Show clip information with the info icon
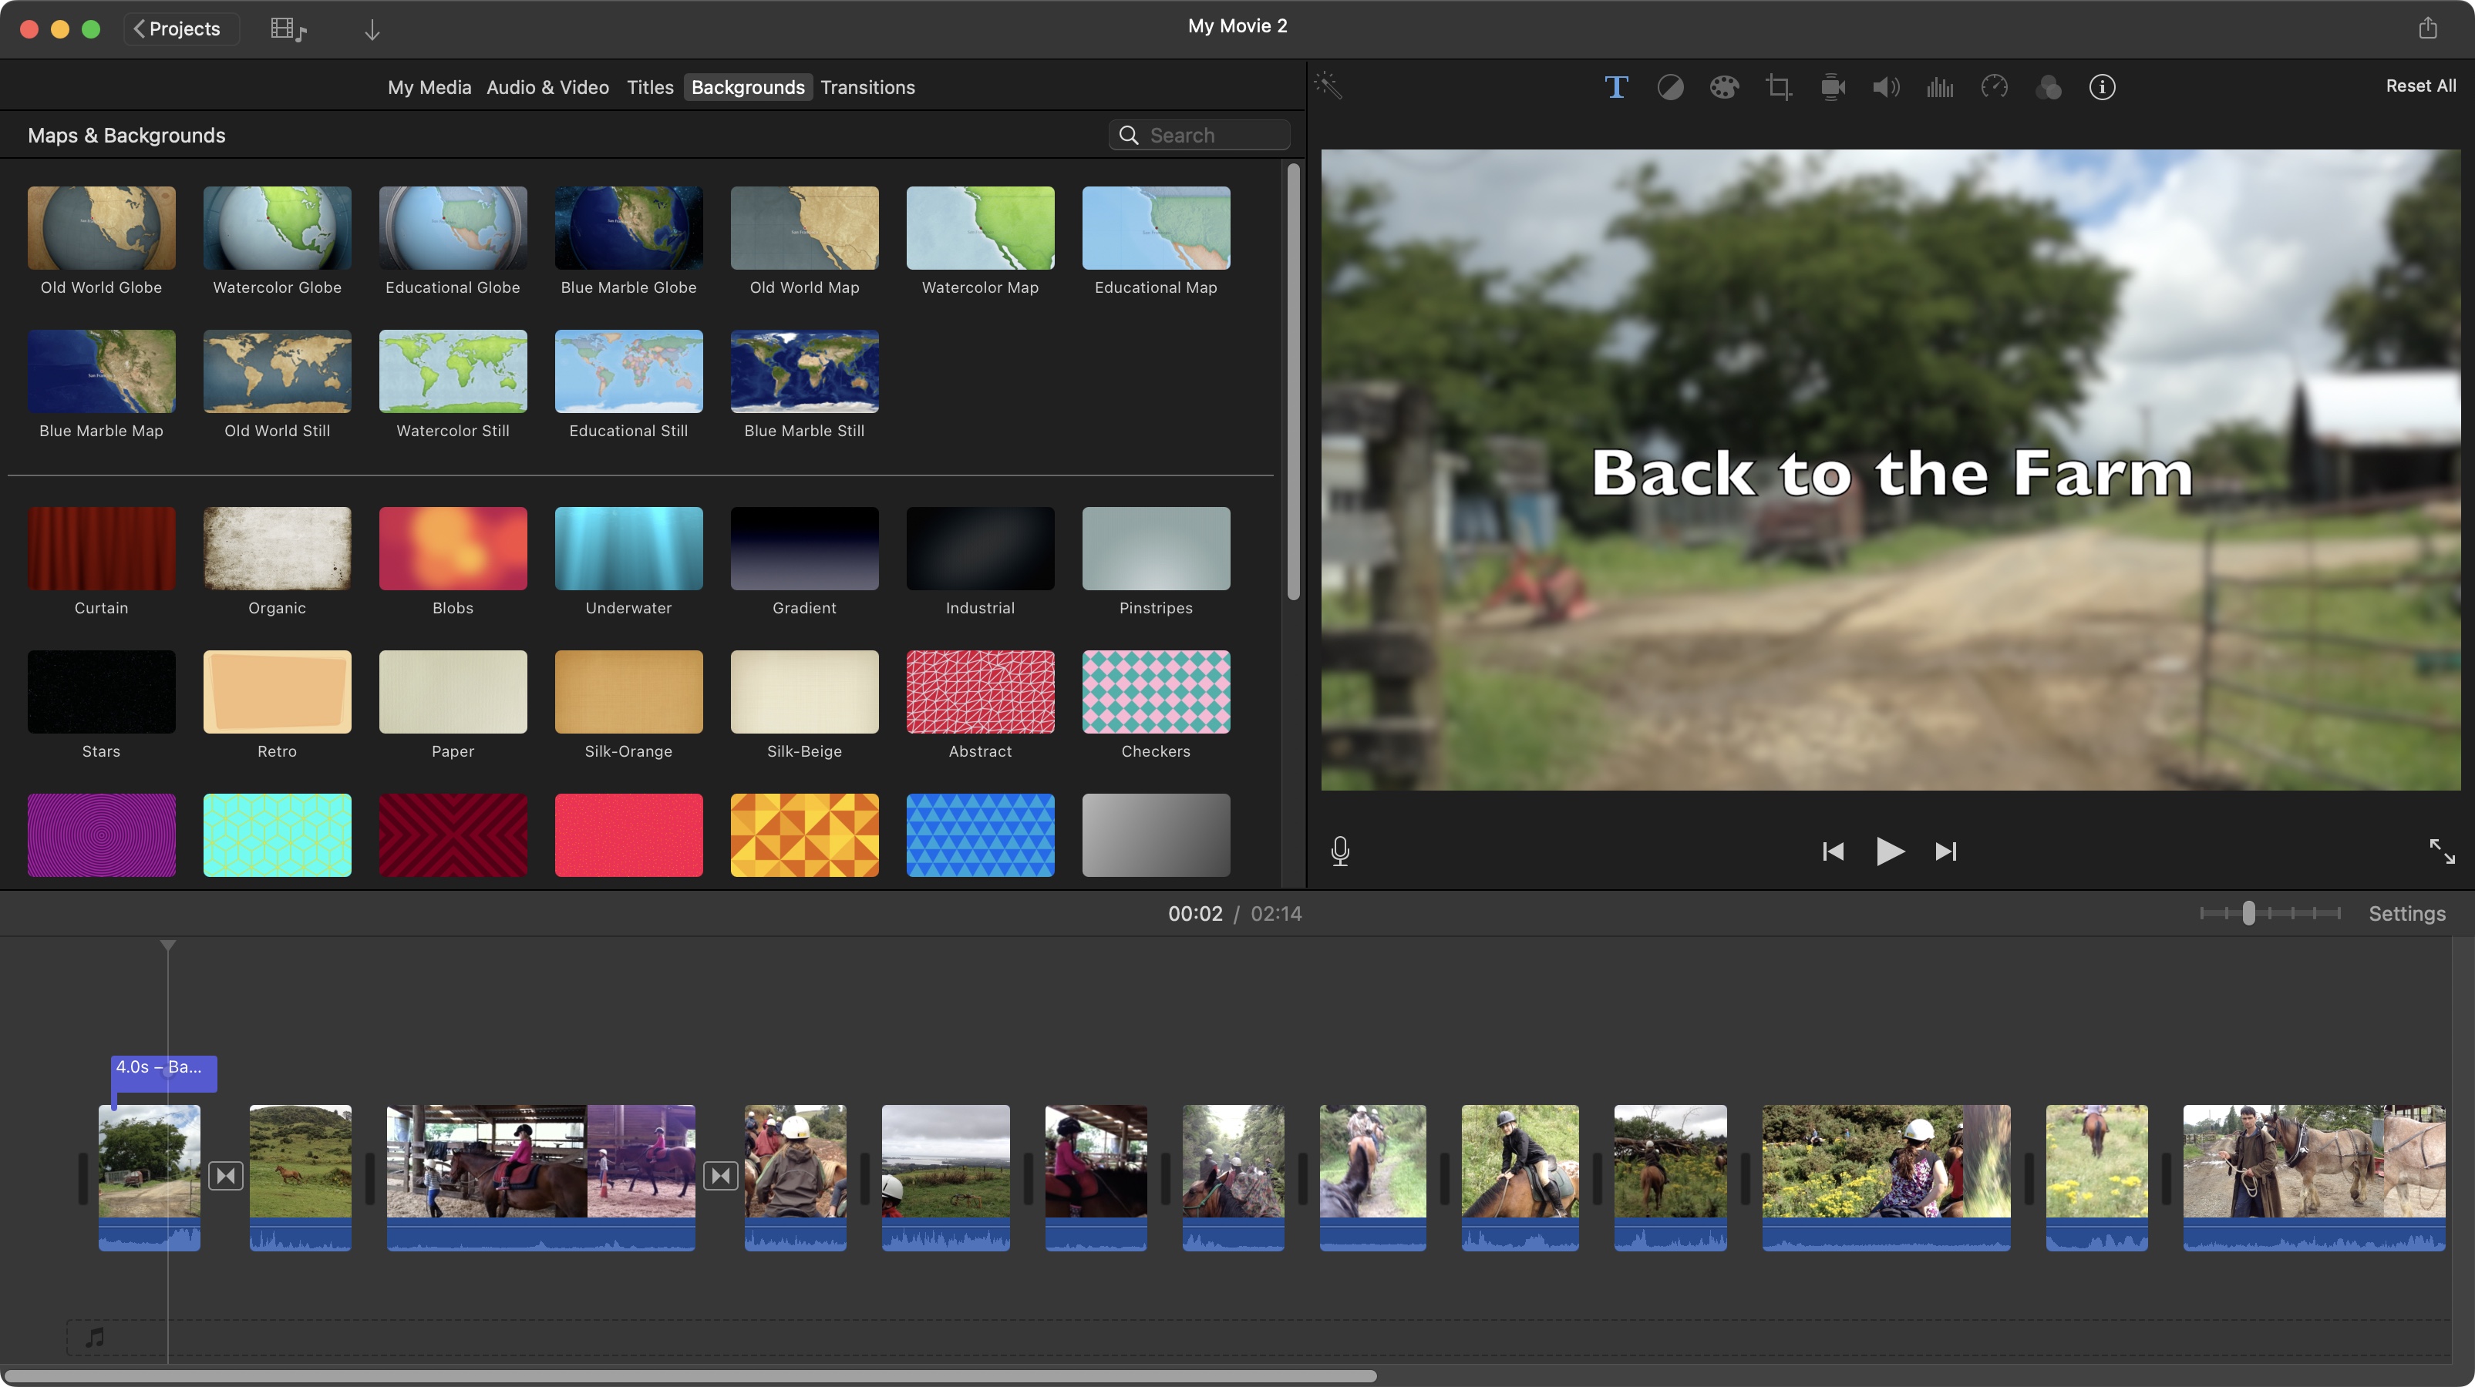Image resolution: width=2475 pixels, height=1387 pixels. click(x=2103, y=87)
